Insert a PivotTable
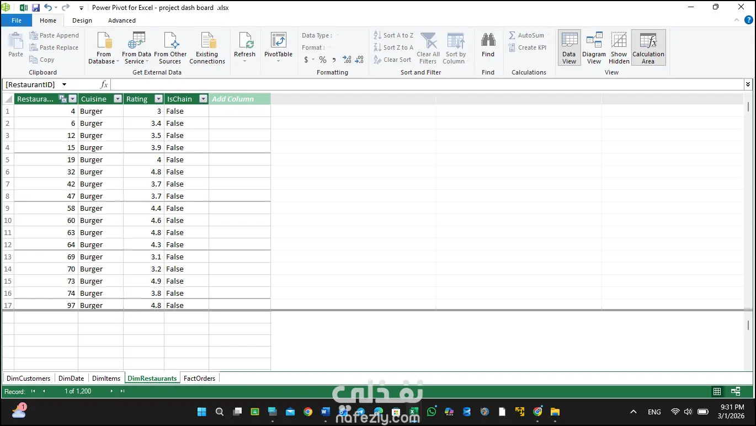Screen dimensions: 756x426 point(278,48)
